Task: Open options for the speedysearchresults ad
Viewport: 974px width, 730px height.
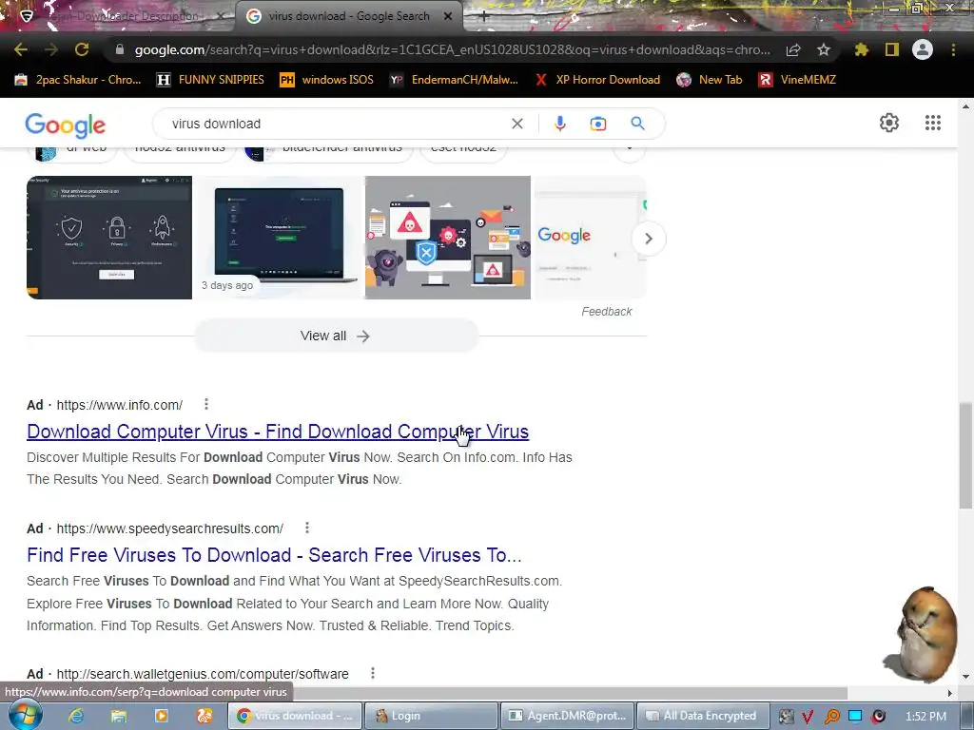Action: (x=307, y=528)
